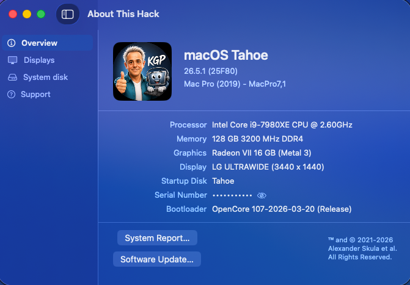This screenshot has height=285, width=410.
Task: Click the Memory label
Action: (x=192, y=139)
